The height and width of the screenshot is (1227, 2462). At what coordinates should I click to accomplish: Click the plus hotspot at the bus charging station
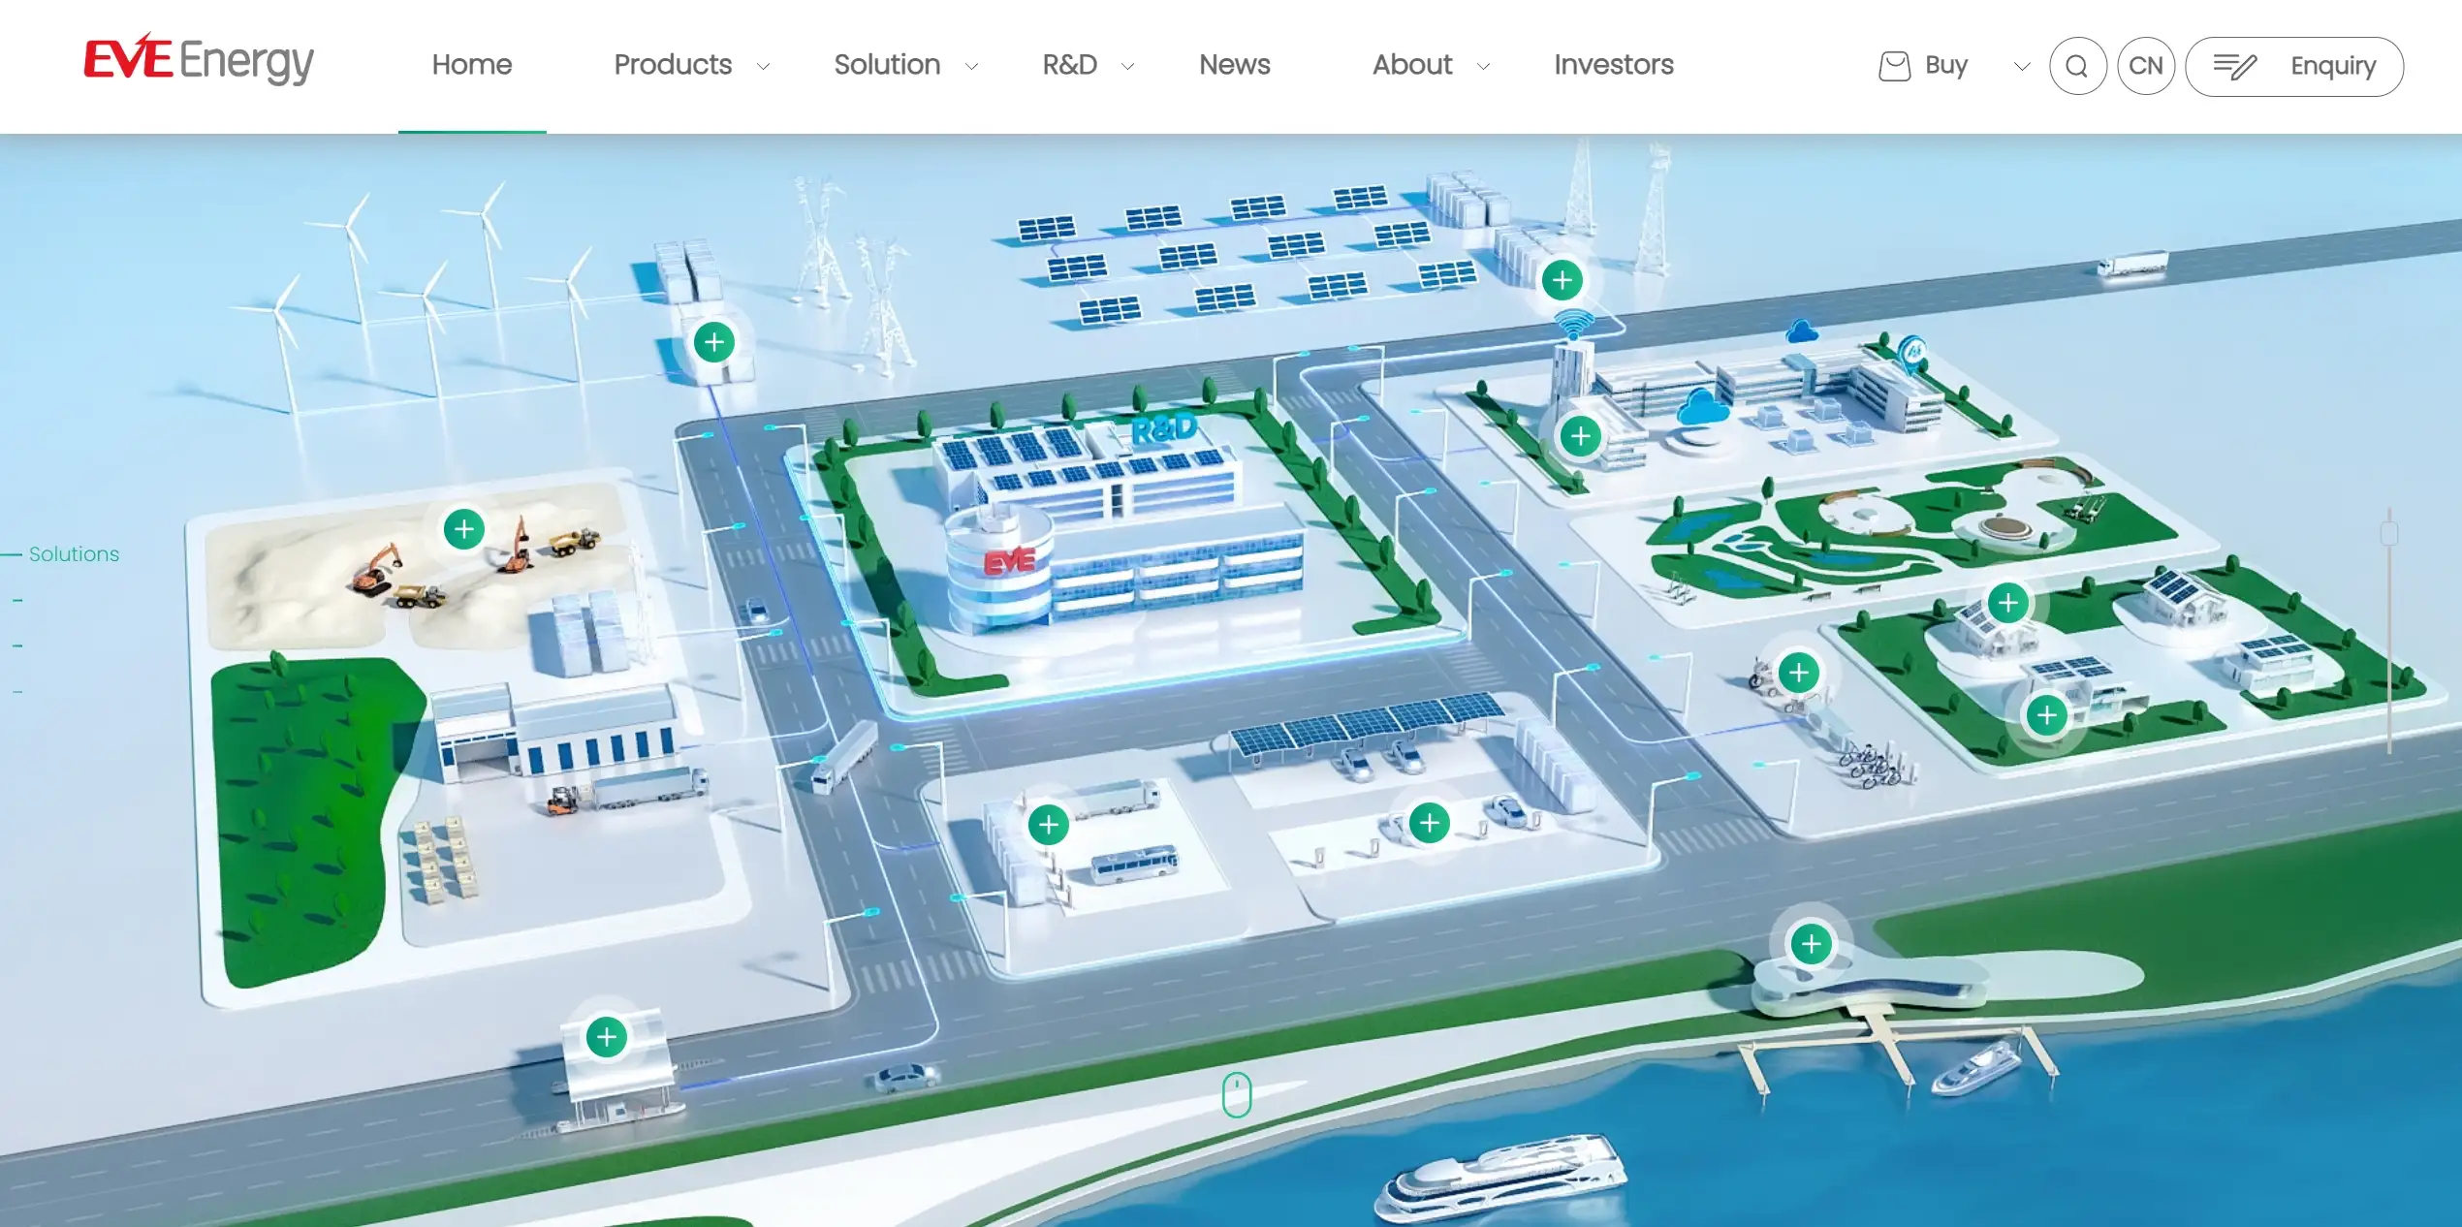[x=1048, y=825]
